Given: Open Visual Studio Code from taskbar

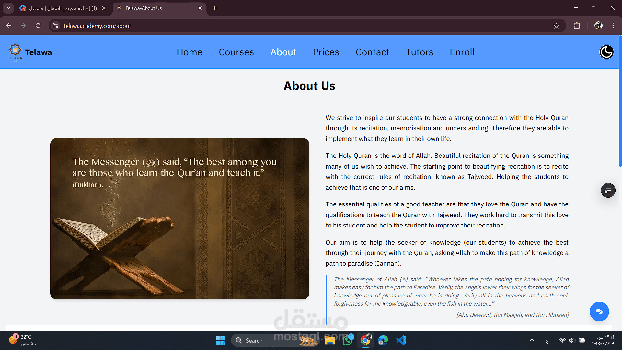Looking at the screenshot, I should point(401,340).
